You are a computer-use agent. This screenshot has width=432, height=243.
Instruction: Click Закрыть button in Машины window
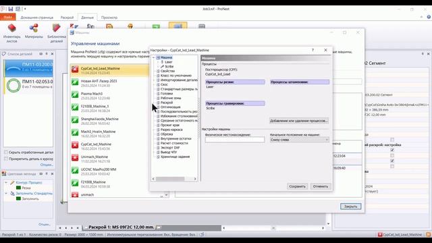(x=350, y=207)
